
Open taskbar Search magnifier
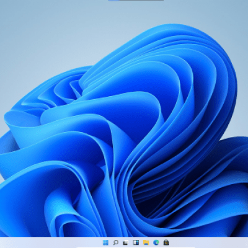[115, 242]
